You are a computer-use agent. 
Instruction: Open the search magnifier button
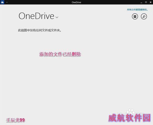pyautogui.click(x=144, y=17)
